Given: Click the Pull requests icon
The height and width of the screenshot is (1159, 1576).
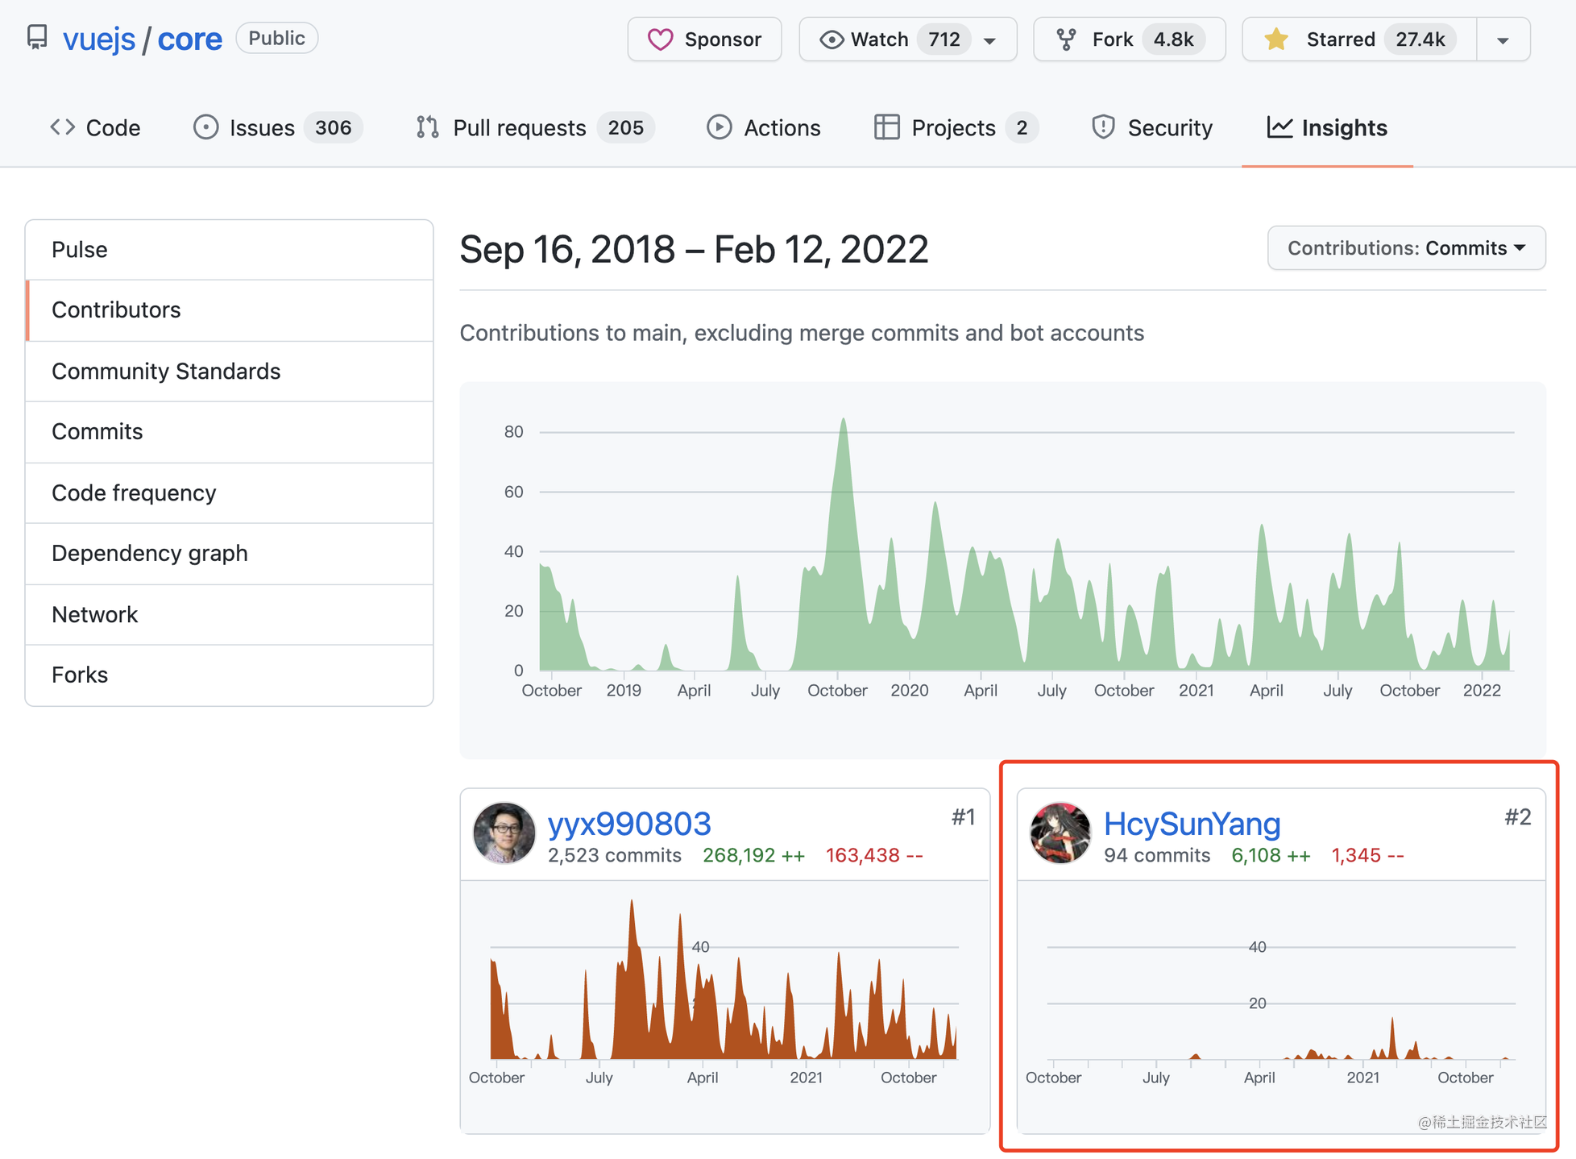Looking at the screenshot, I should coord(428,127).
